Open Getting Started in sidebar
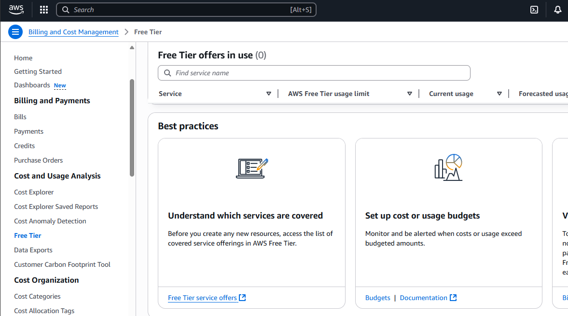Viewport: 568px width, 316px height. pos(38,71)
